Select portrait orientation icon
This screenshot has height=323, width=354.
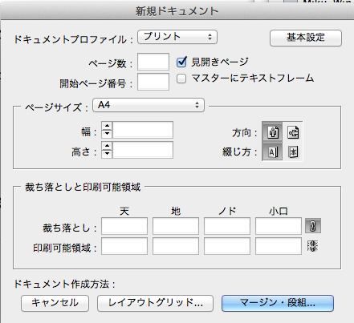click(272, 131)
